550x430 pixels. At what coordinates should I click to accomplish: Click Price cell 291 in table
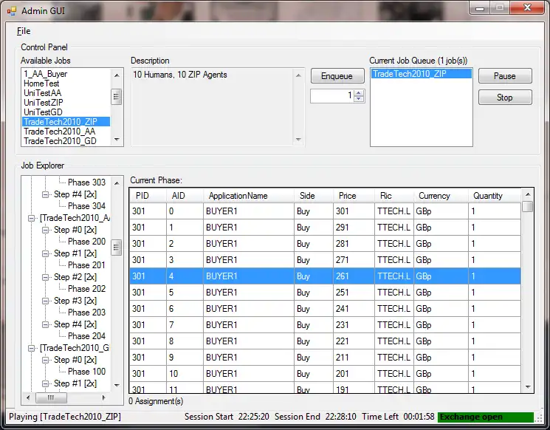(354, 228)
